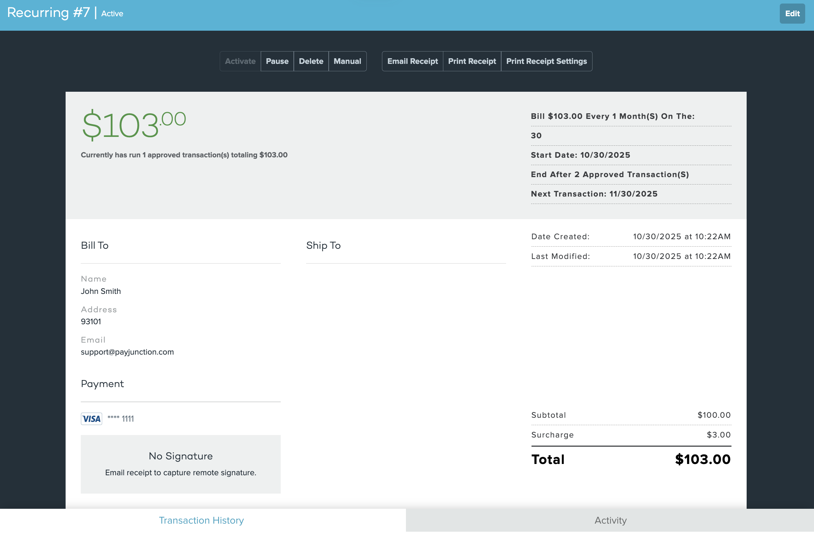814x537 pixels.
Task: Pause the recurring schedule
Action: [277, 61]
